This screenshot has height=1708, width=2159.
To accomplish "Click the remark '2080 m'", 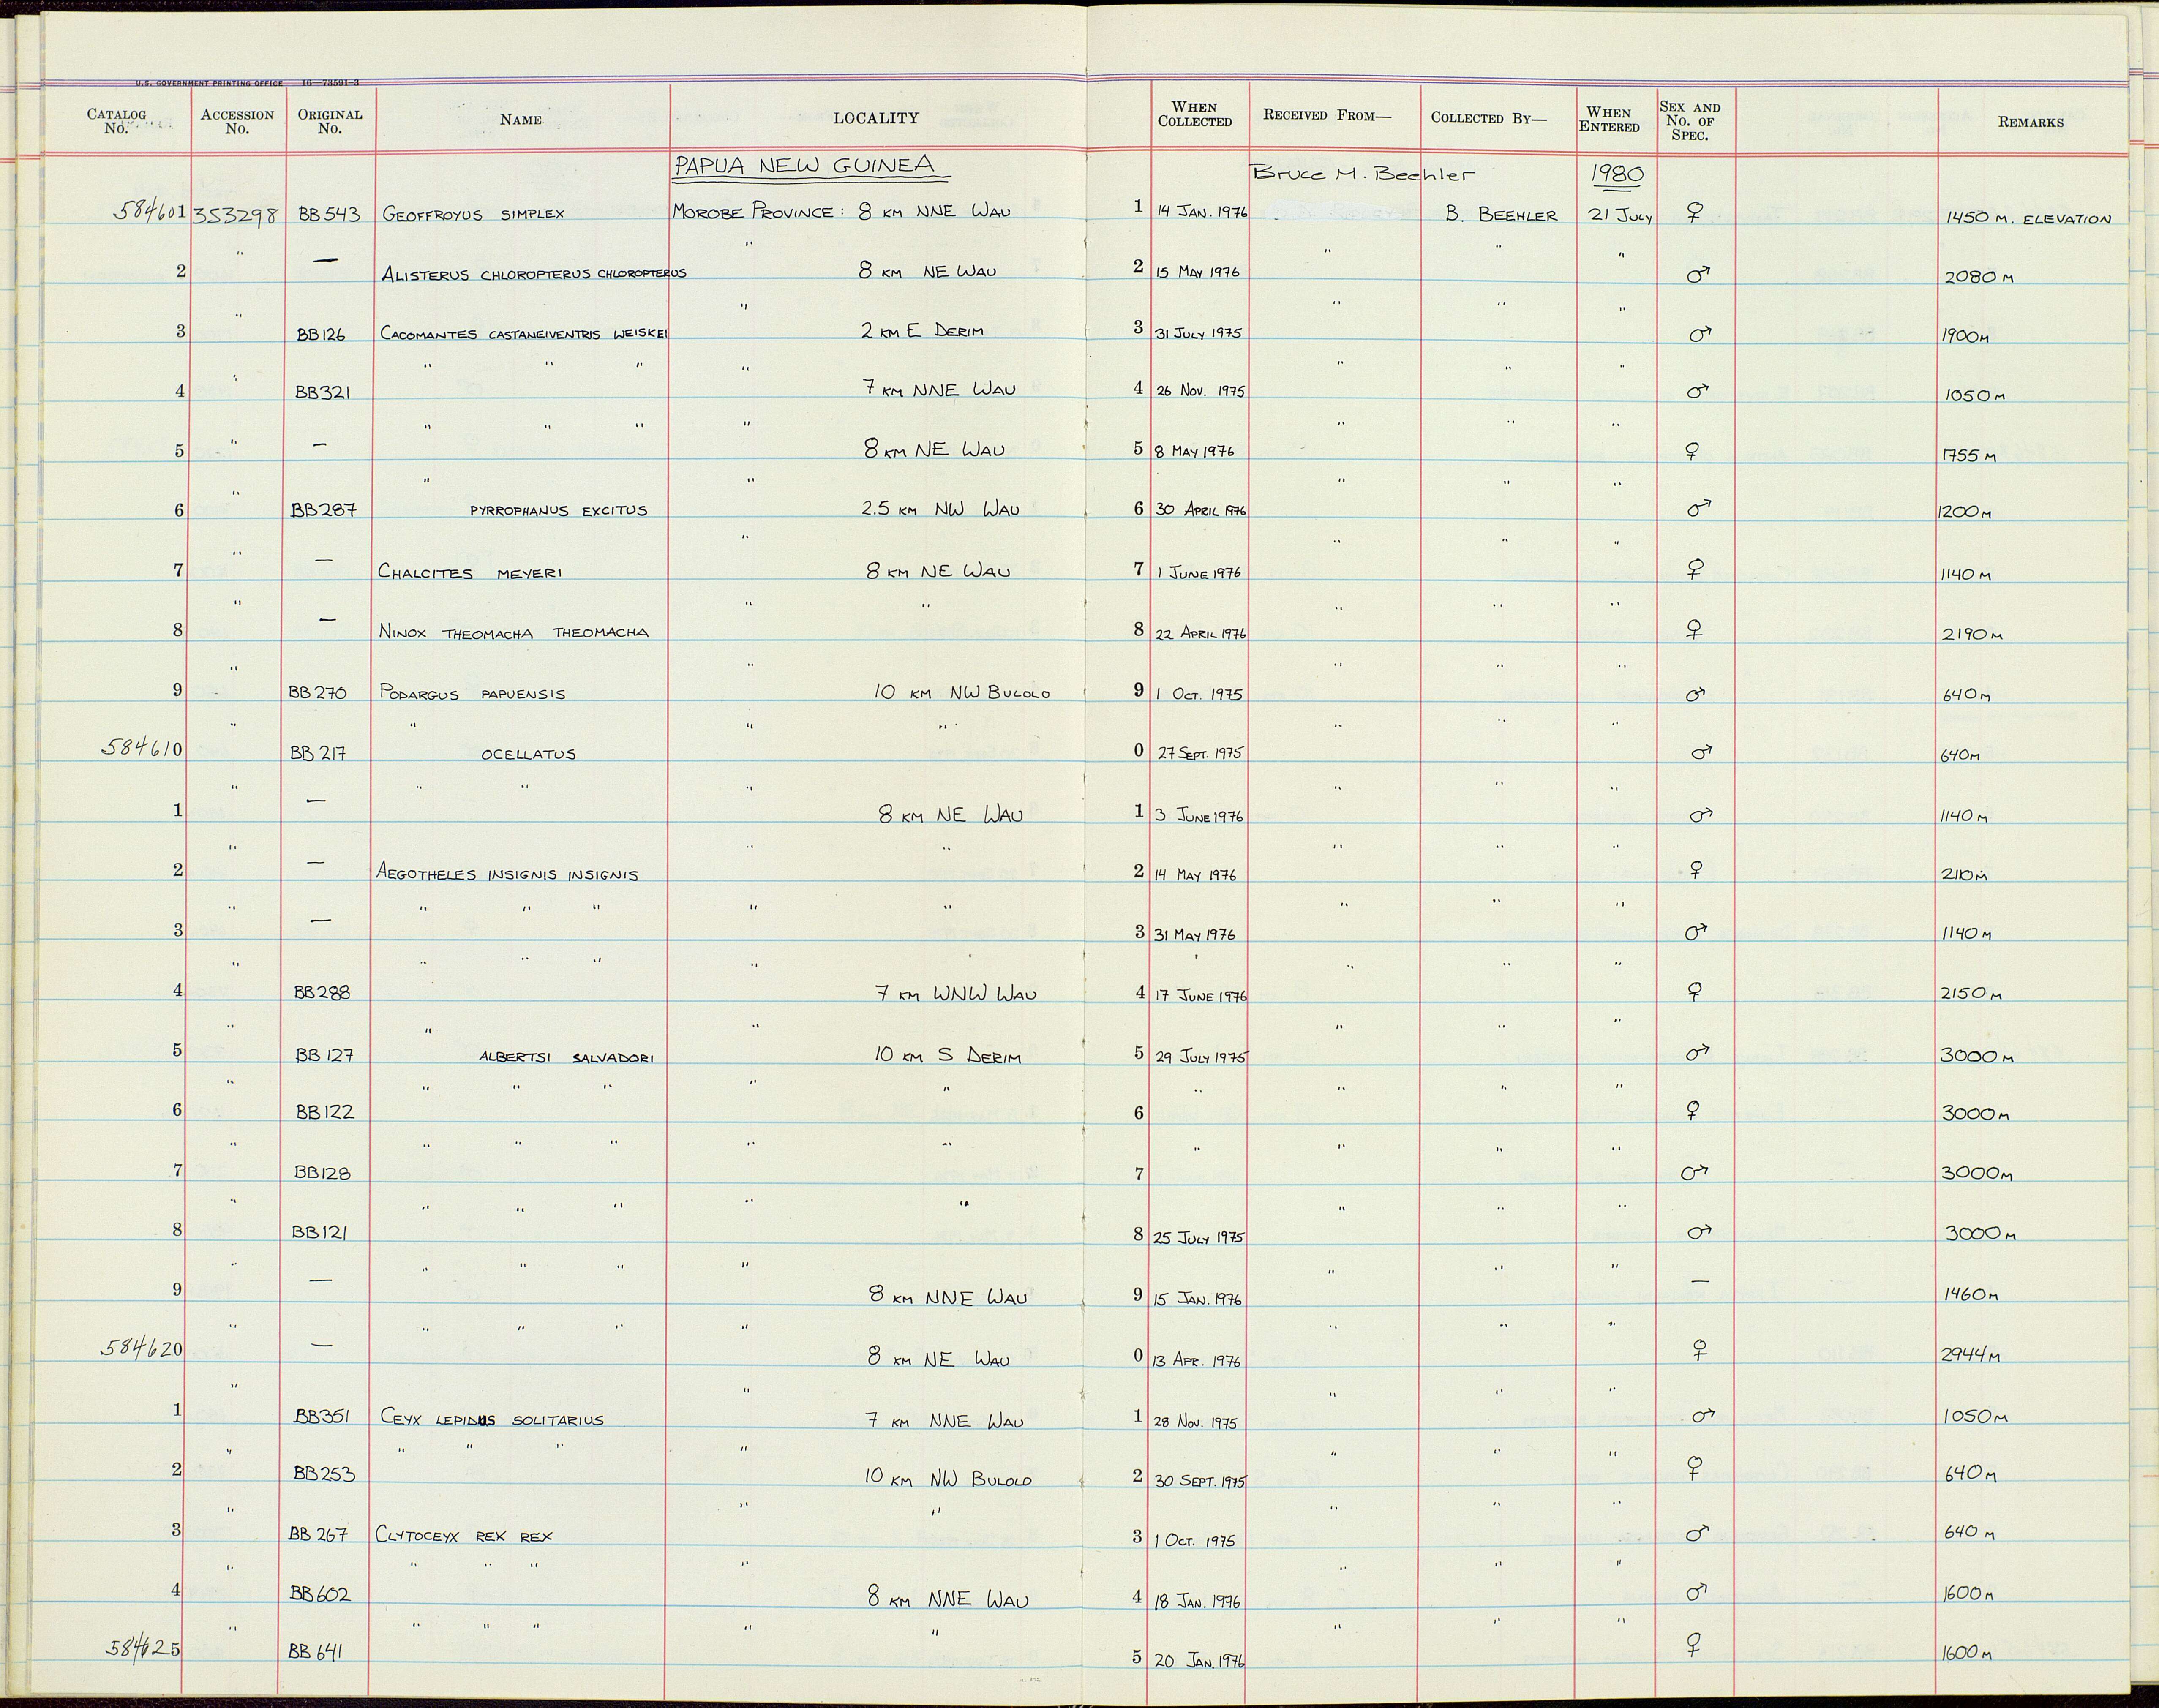I will tap(1979, 277).
